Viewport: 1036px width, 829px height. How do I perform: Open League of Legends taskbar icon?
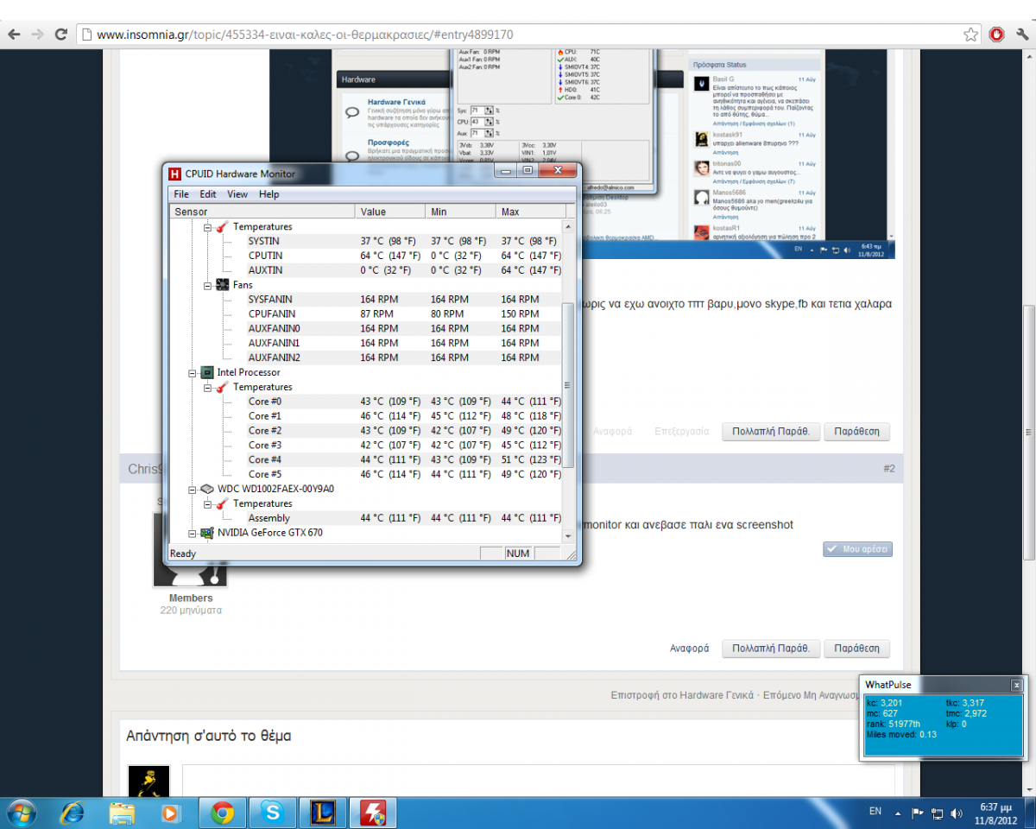coord(322,813)
